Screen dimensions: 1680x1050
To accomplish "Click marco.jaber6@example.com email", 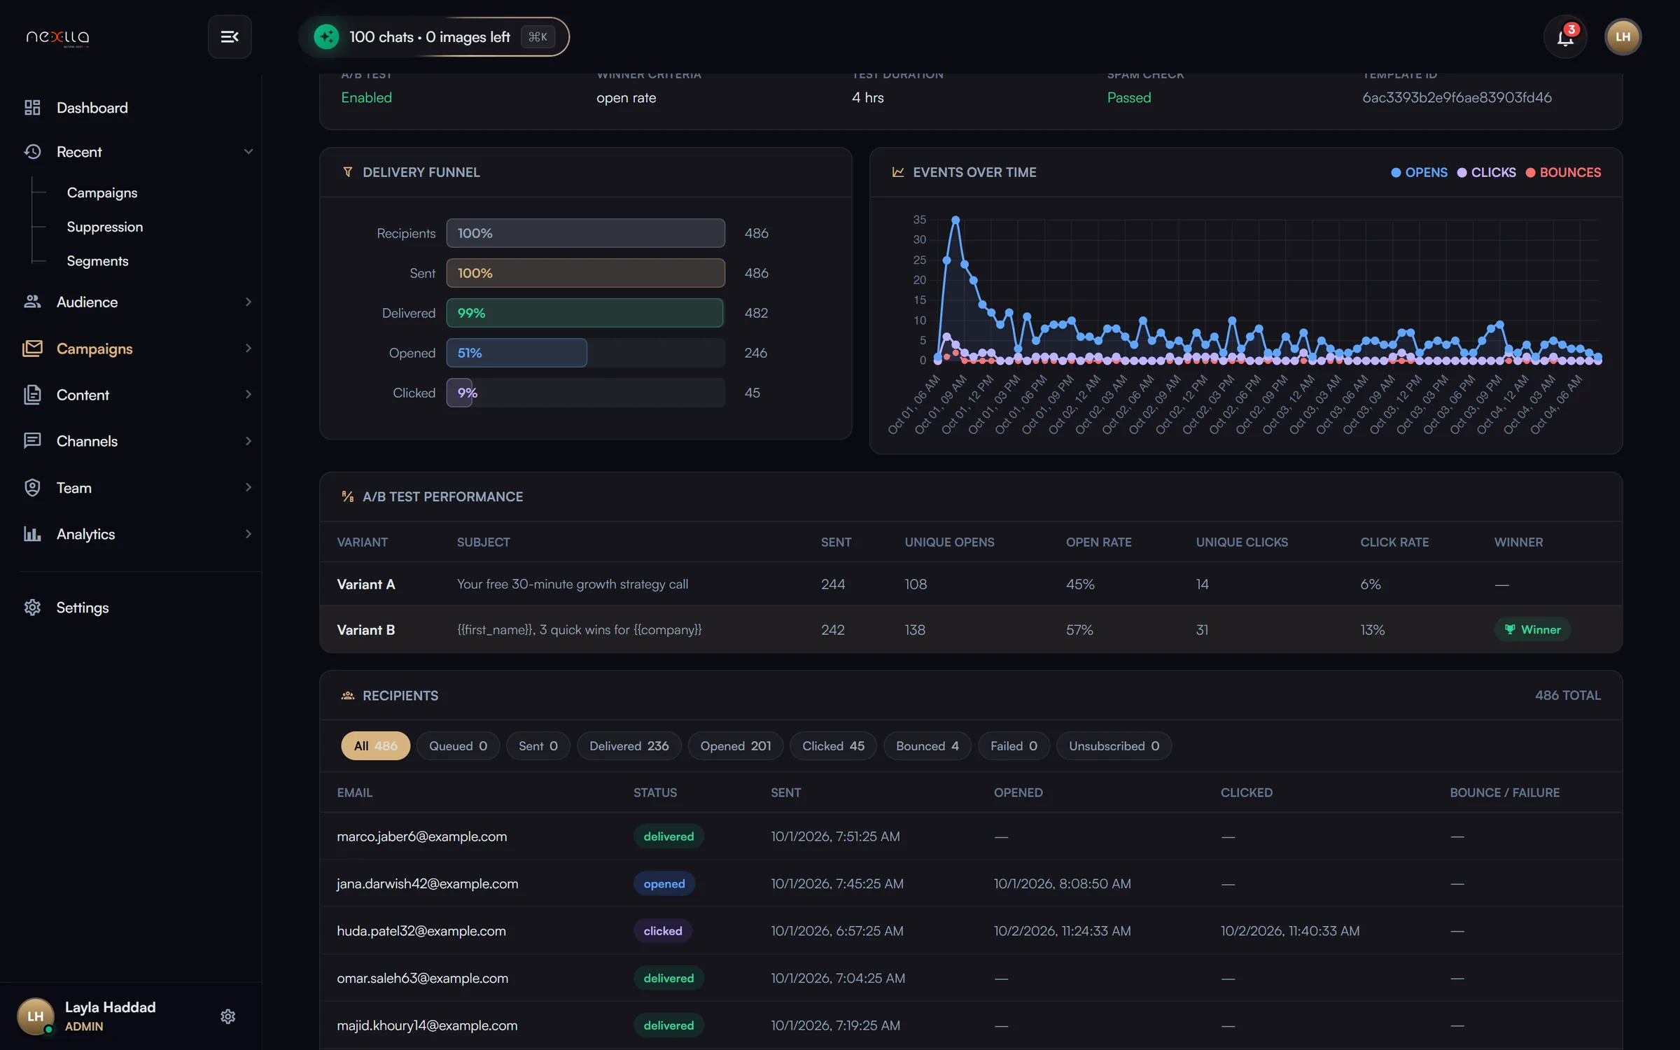I will pos(422,836).
